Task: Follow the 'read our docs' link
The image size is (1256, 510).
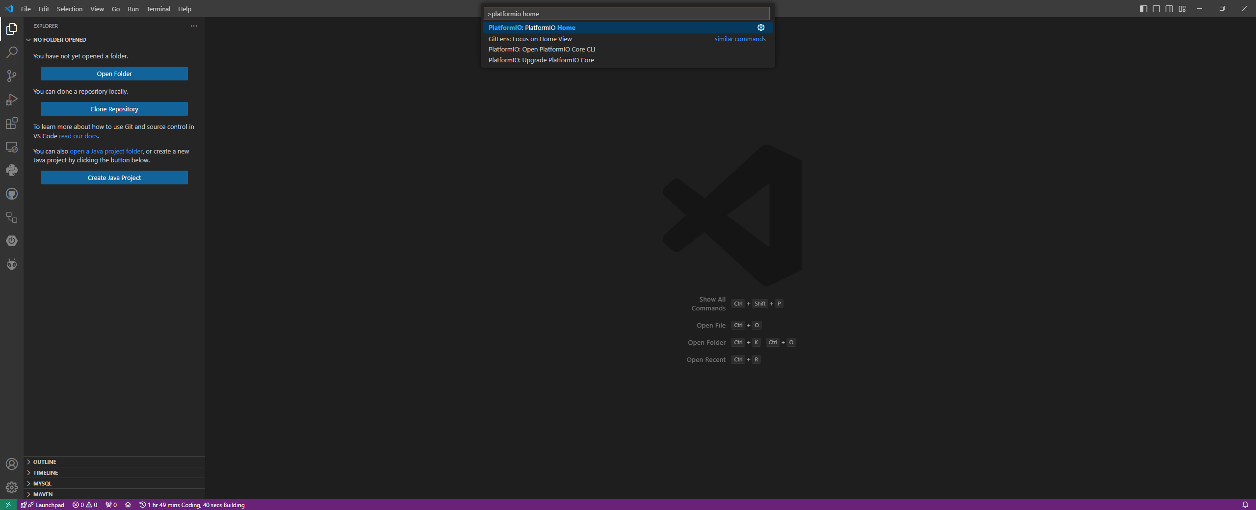Action: [78, 136]
